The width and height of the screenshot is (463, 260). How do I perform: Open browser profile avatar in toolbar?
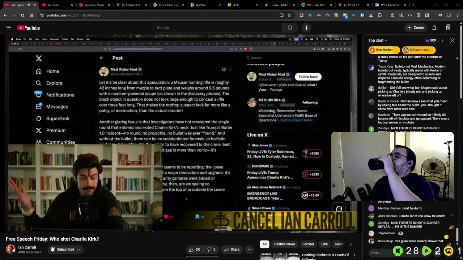449,15
